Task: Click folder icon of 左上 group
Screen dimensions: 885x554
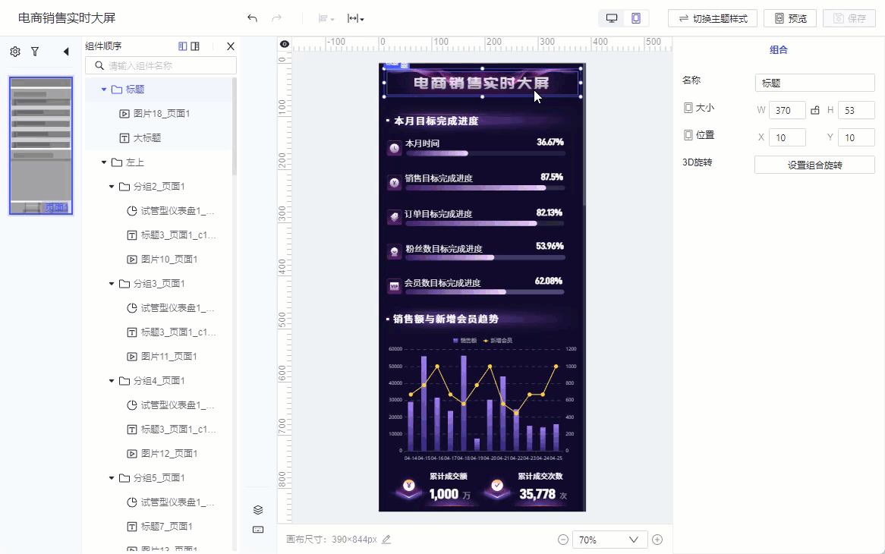Action: (x=117, y=162)
